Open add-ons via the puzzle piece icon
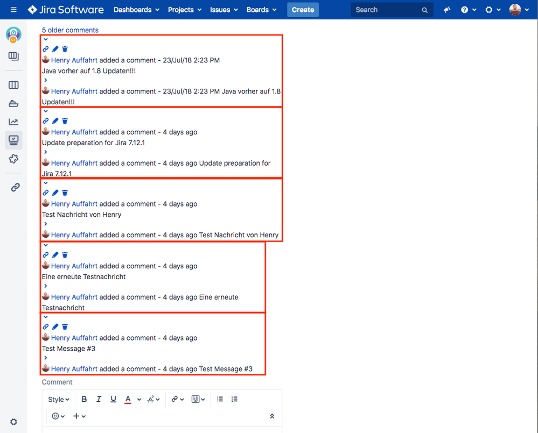538x433 pixels. coord(13,159)
